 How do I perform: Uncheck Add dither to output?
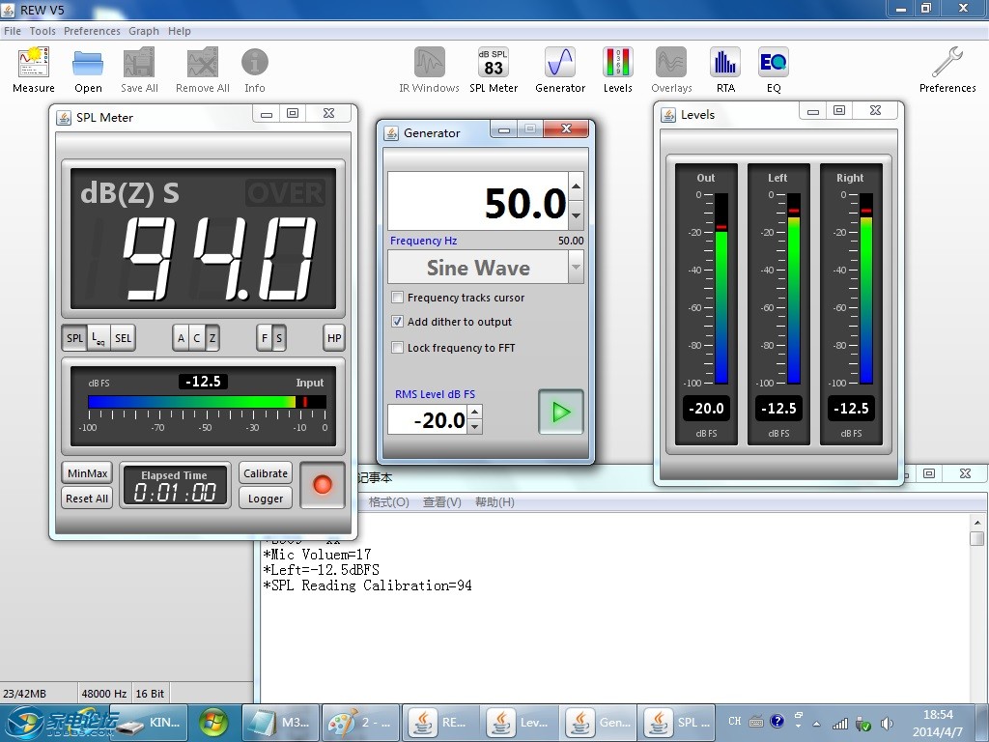click(397, 321)
